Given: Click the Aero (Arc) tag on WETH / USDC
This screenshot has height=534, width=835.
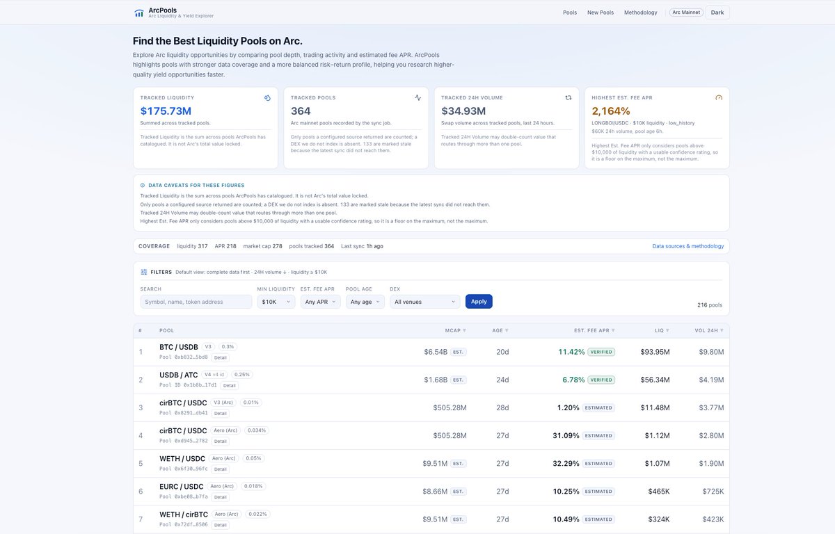Looking at the screenshot, I should tap(223, 458).
